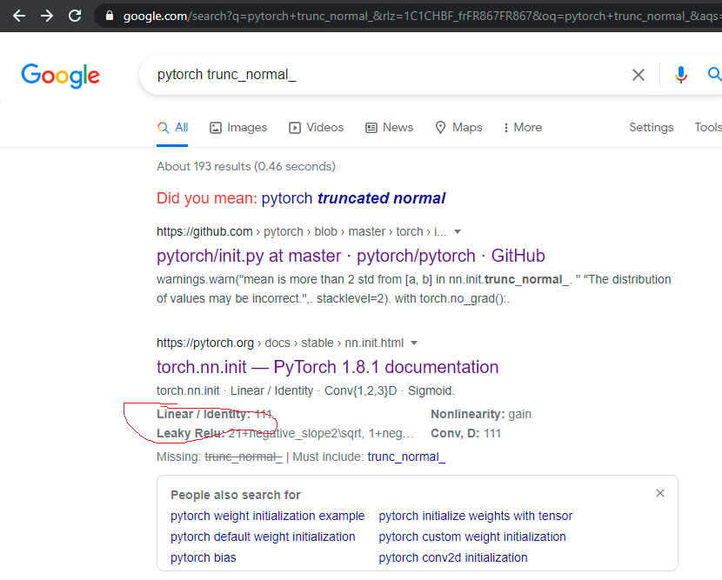Viewport: 722px width, 580px height.
Task: Reload the page with the refresh icon
Action: click(x=75, y=15)
